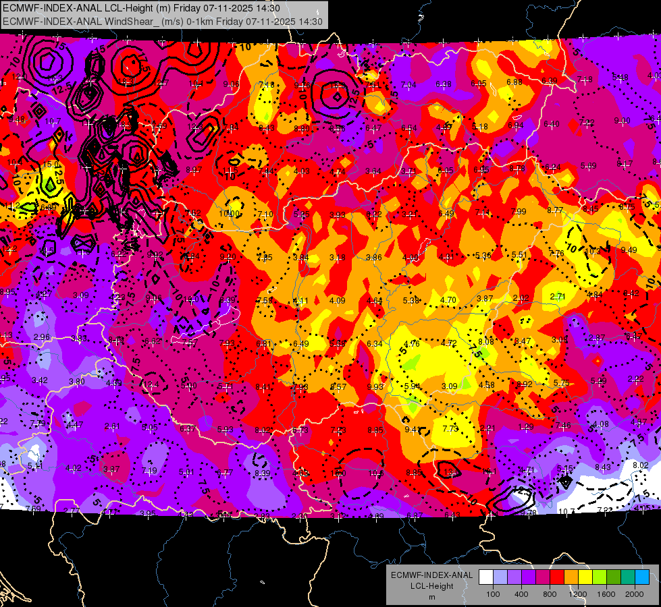This screenshot has width=661, height=607.
Task: Click legend value label "400"
Action: 521,594
